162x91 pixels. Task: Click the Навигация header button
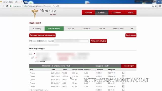tap(129, 66)
